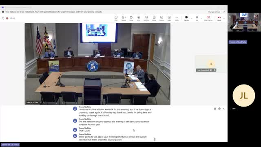Expand the camera options arrow
Image resolution: width=261 pixels, height=147 pixels.
[191, 18]
